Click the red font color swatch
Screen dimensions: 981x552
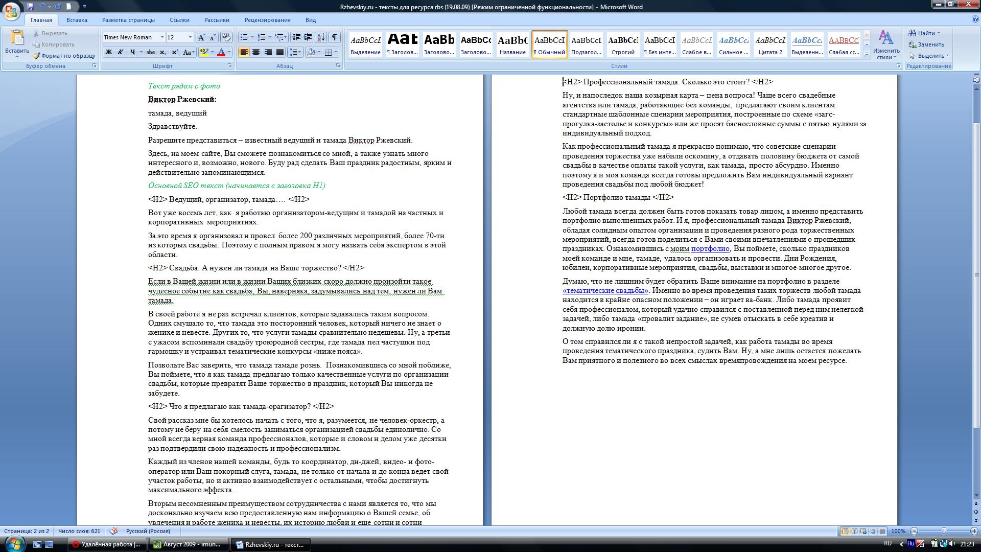coord(221,52)
